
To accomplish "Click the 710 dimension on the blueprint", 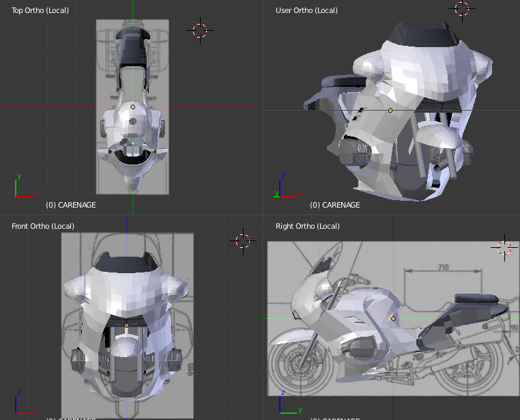I will pyautogui.click(x=443, y=268).
